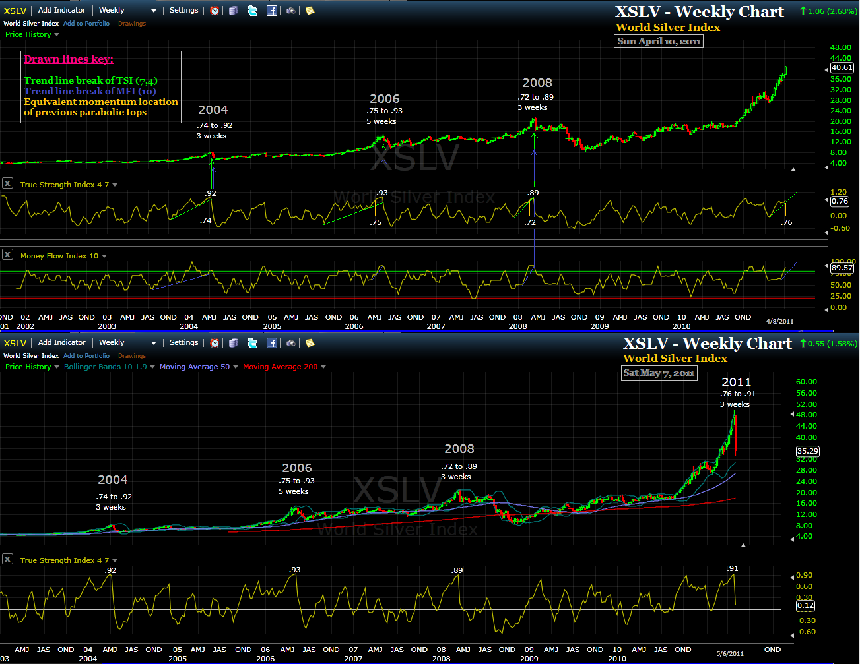The height and width of the screenshot is (666, 860).
Task: Click Add Indicator in bottom chart
Action: point(62,342)
